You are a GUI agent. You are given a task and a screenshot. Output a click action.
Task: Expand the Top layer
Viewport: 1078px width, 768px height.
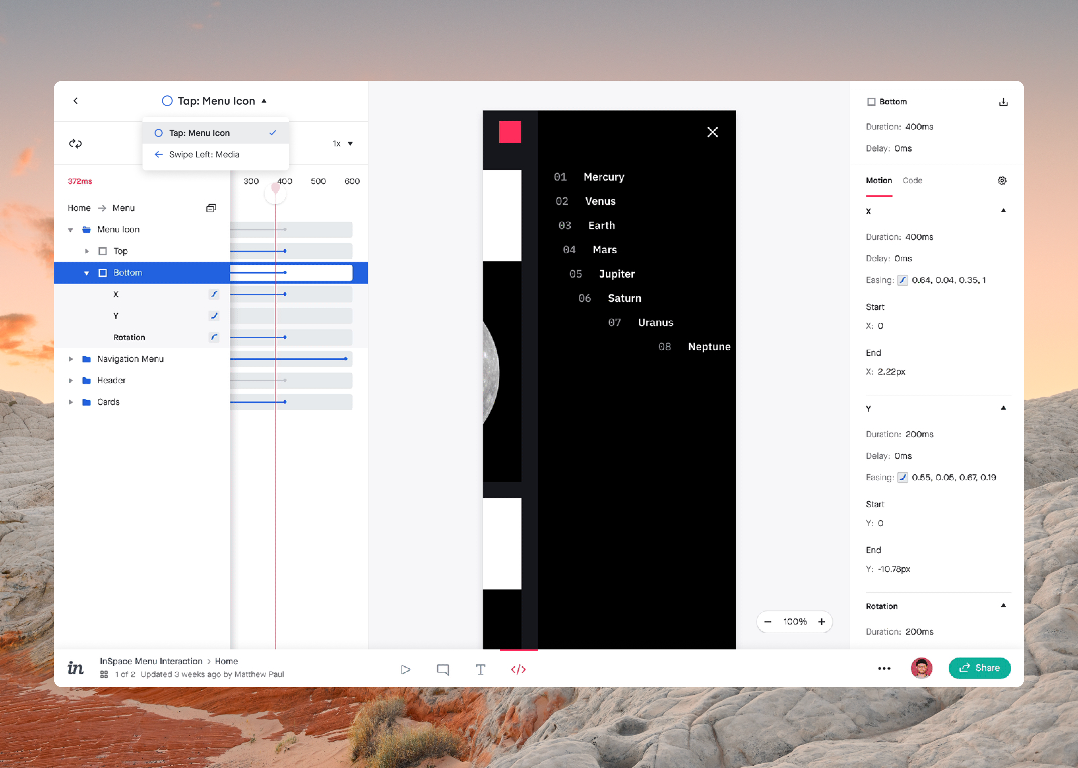tap(87, 251)
